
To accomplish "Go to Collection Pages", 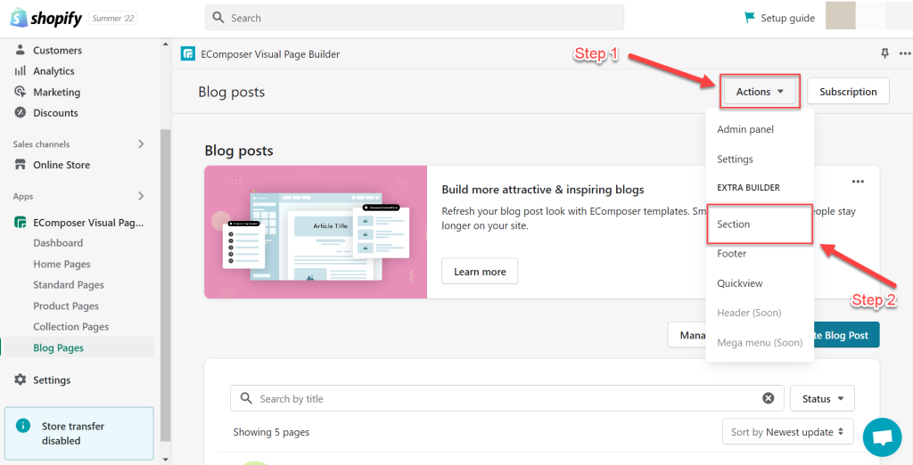I will point(71,327).
